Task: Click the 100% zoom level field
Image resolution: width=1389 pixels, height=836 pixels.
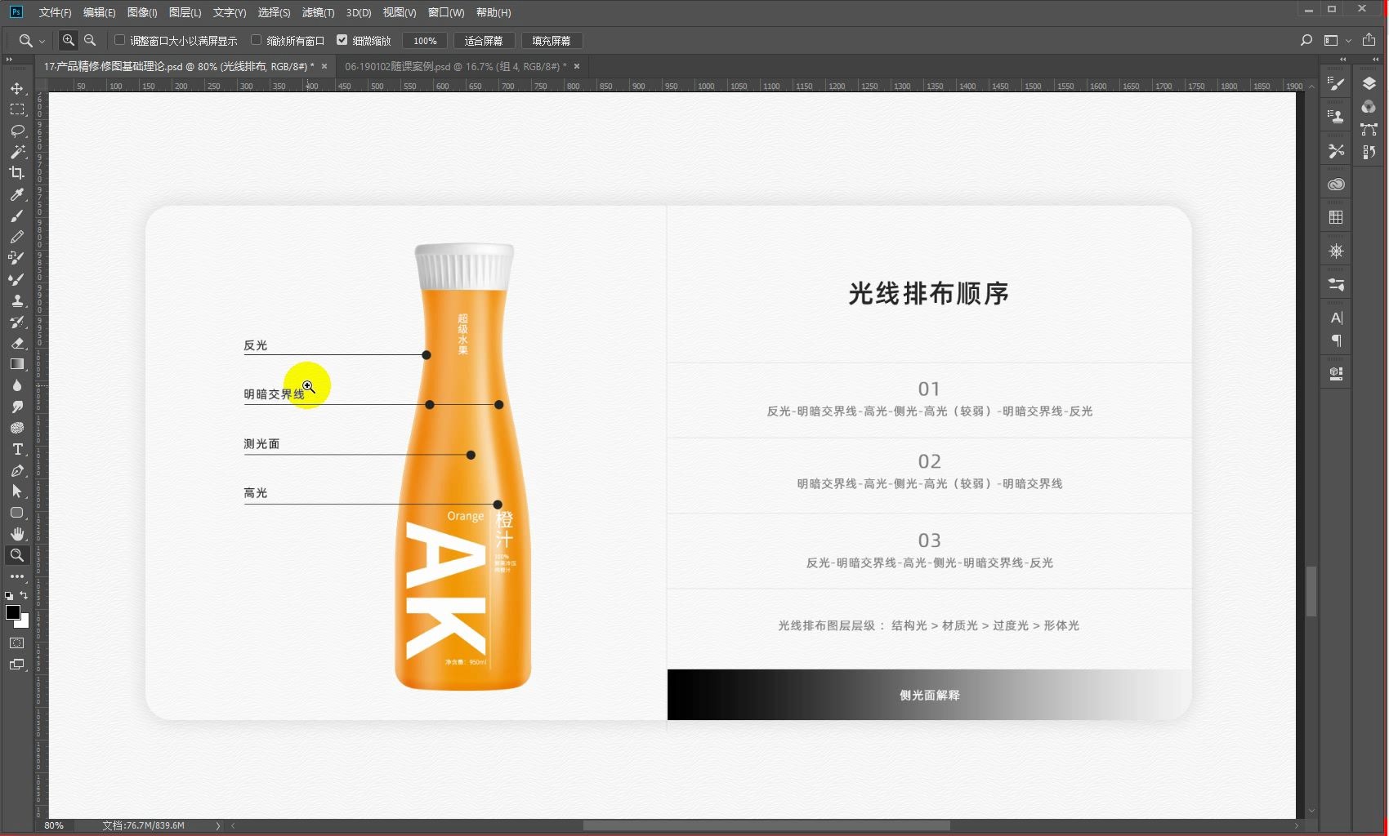Action: click(425, 40)
